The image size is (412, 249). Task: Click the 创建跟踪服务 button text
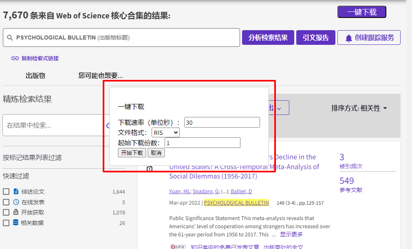[375, 37]
